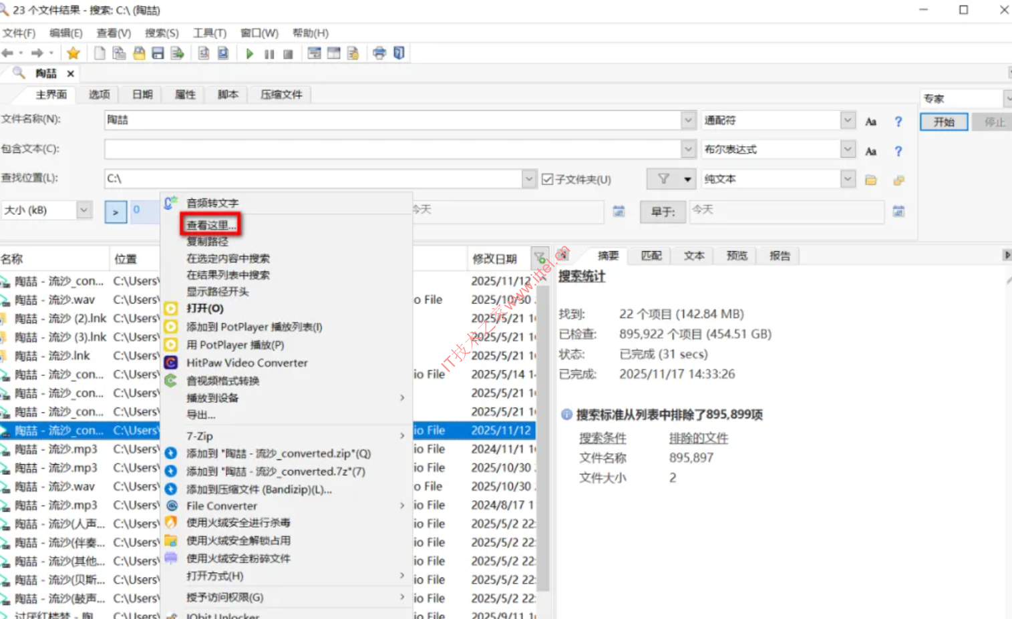Click the Favorites star icon in toolbar

click(x=73, y=53)
